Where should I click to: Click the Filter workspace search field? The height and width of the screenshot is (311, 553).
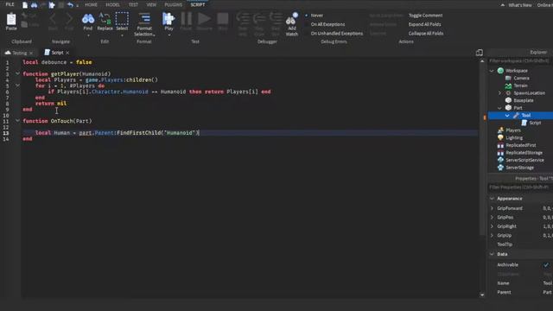520,61
